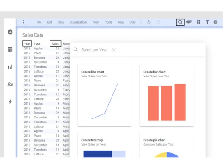Open the bar chart icon in sidebar
This screenshot has width=223, height=167.
click(x=10, y=67)
